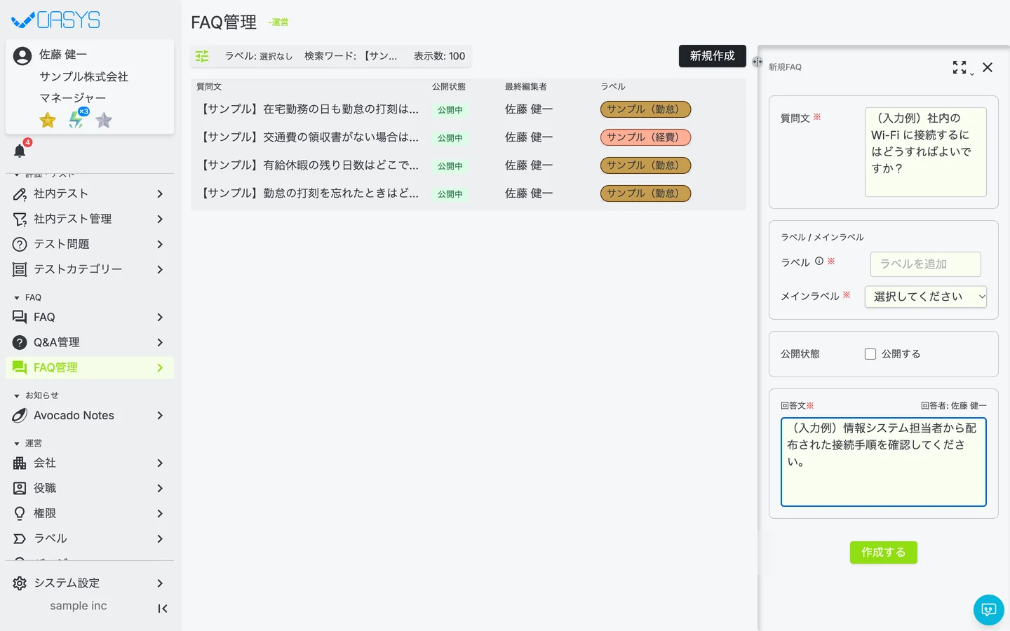Open the chat support bubble

tap(989, 610)
